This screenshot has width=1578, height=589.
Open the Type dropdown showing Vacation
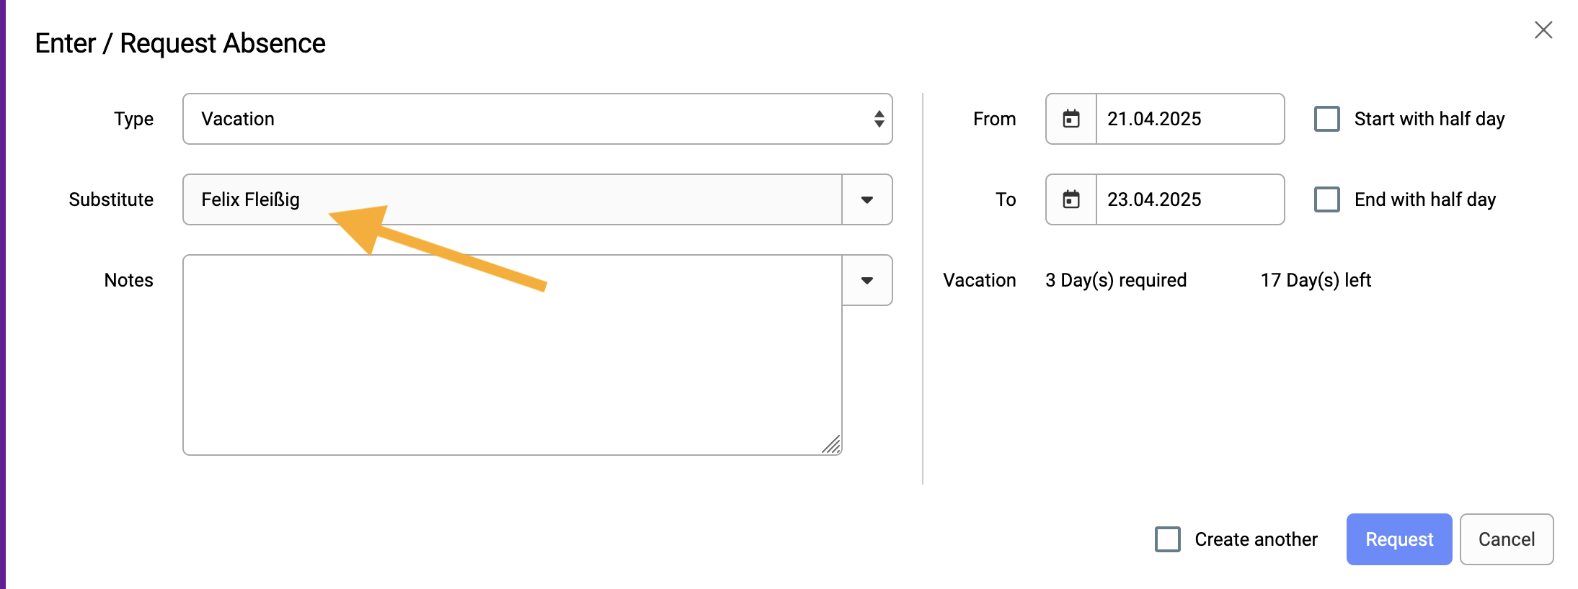(x=538, y=119)
